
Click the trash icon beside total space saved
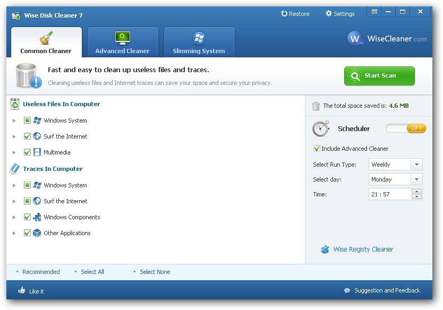(x=316, y=106)
